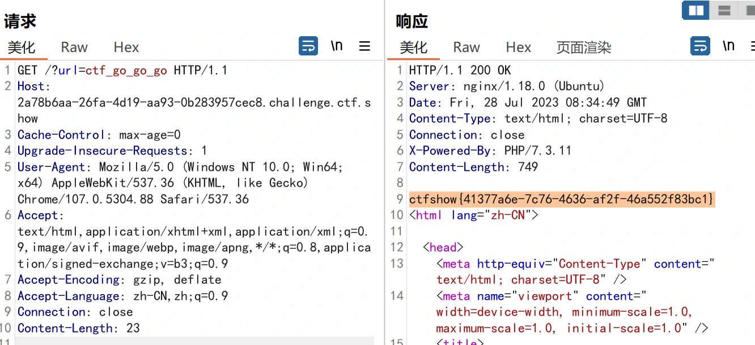Select the request 美化 tab
The image size is (755, 345).
(22, 48)
